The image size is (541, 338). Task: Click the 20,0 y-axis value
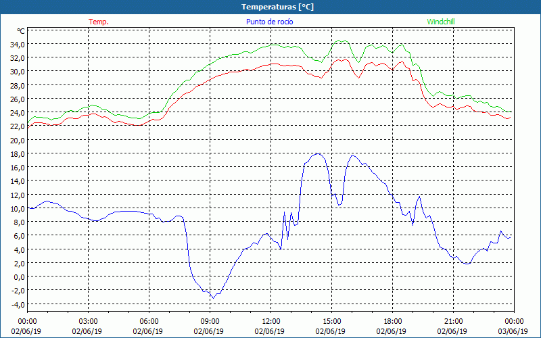18,140
